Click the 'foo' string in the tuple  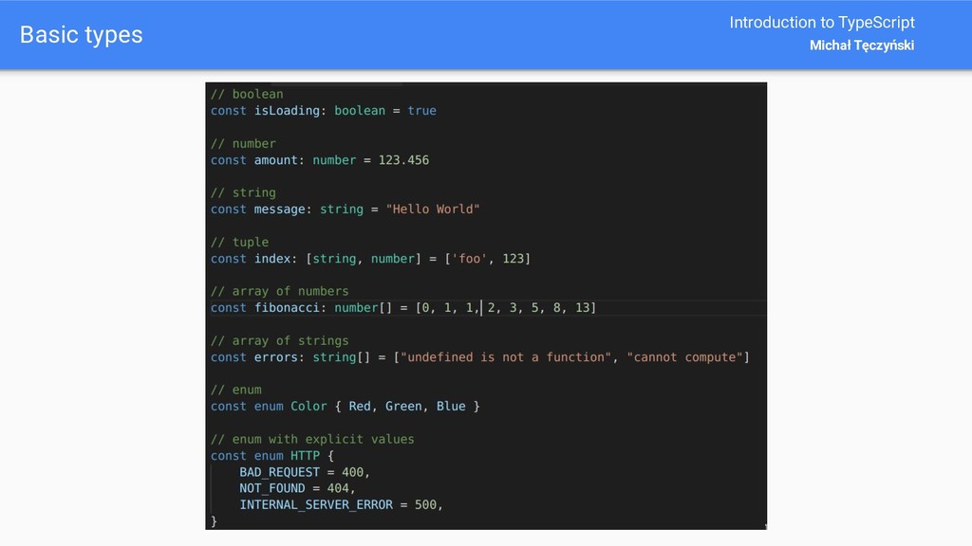[x=469, y=259]
